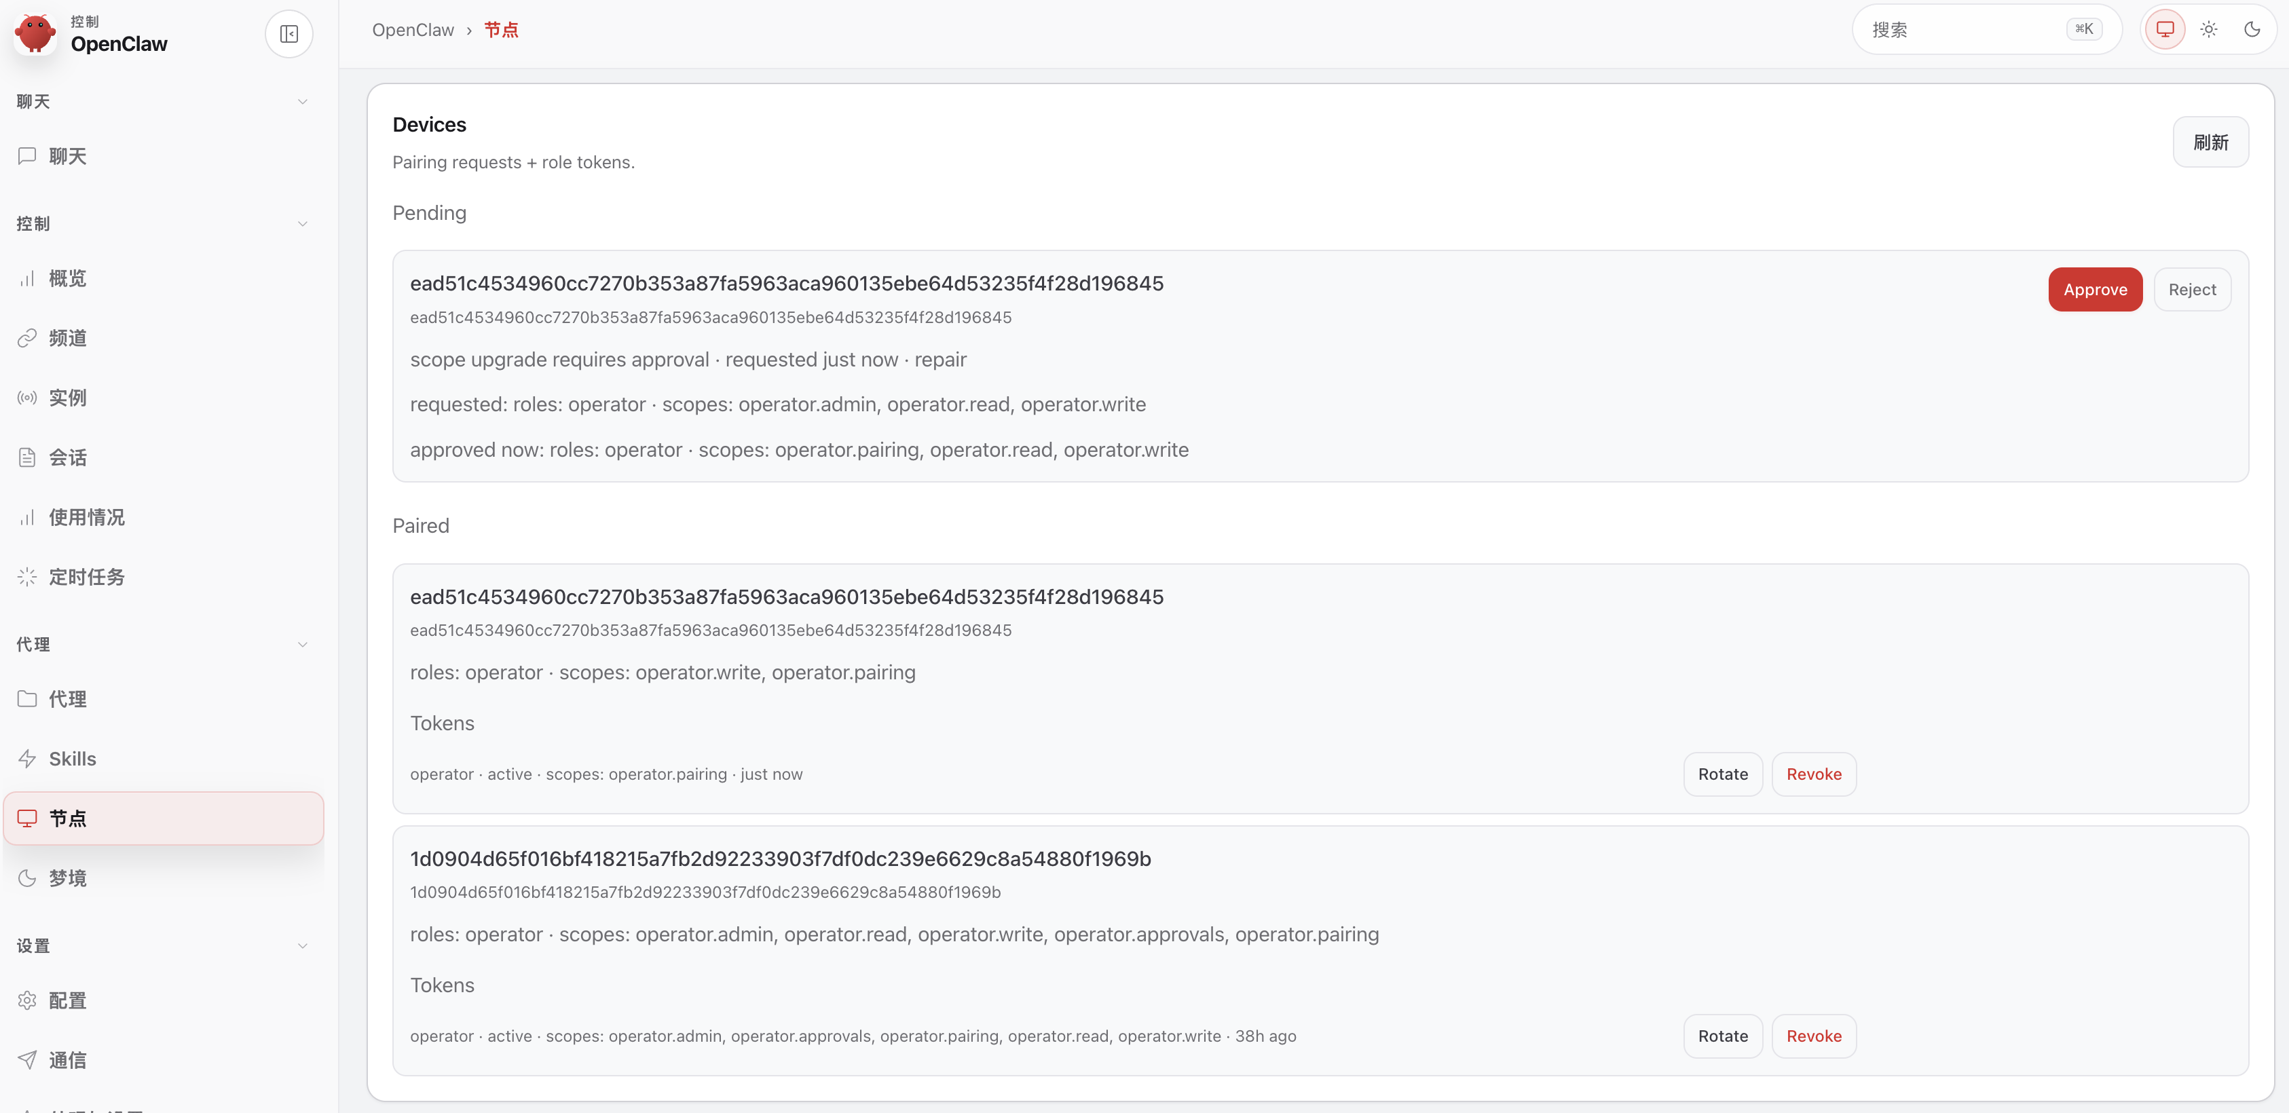
Task: Collapse the 控制 section chevron
Action: [x=302, y=224]
